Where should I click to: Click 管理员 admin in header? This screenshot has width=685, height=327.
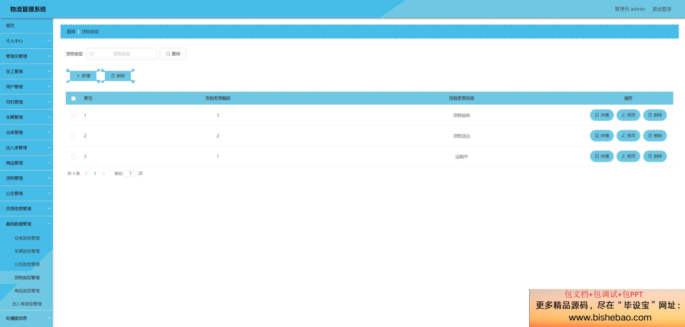(630, 9)
